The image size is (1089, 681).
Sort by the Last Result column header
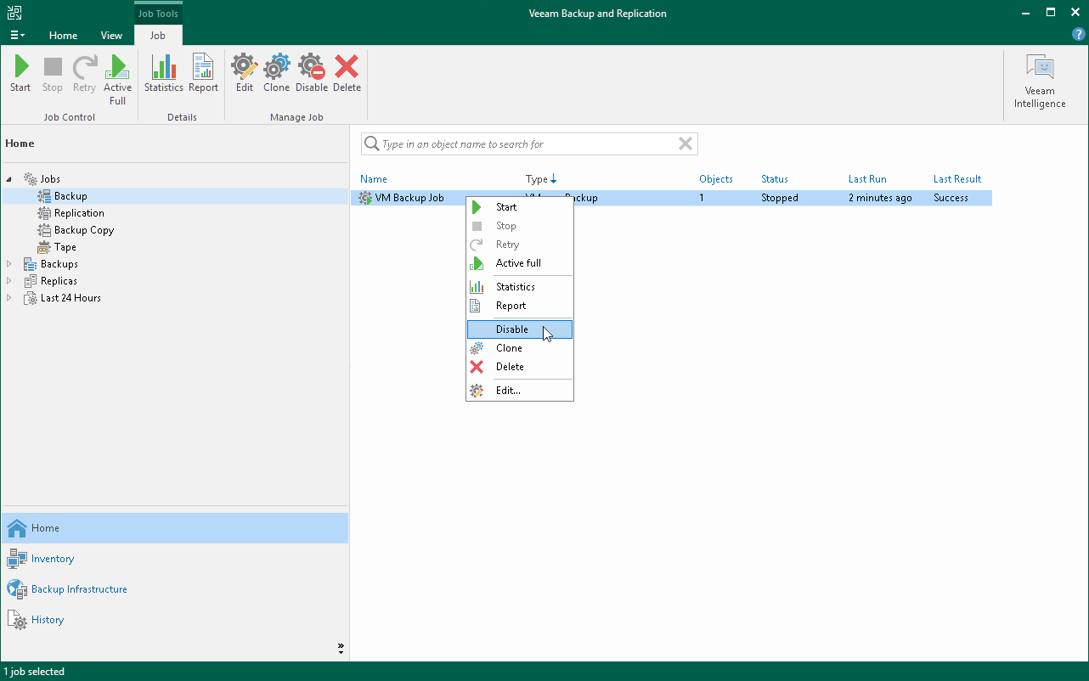(x=957, y=179)
